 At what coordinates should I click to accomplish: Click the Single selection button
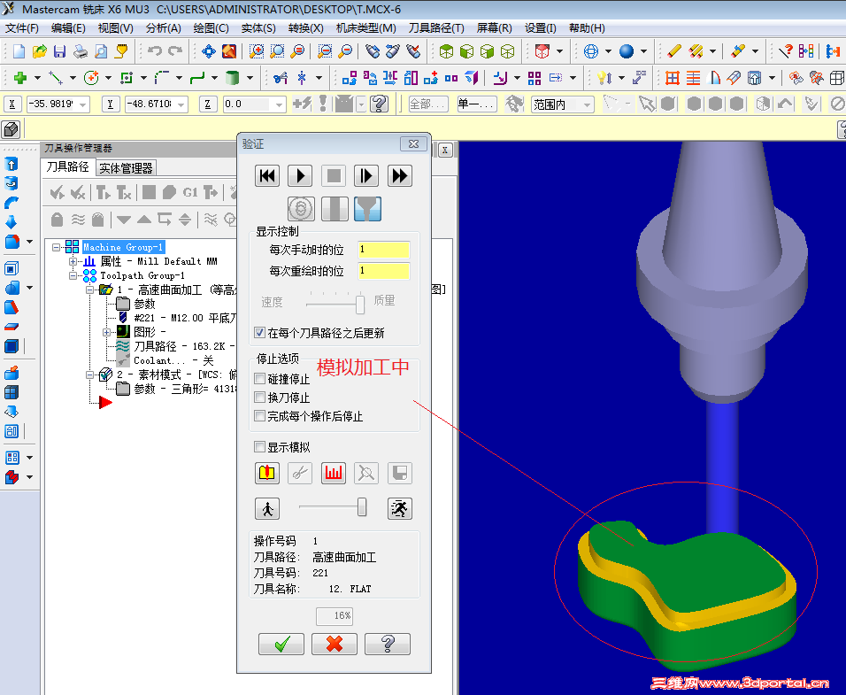(475, 104)
